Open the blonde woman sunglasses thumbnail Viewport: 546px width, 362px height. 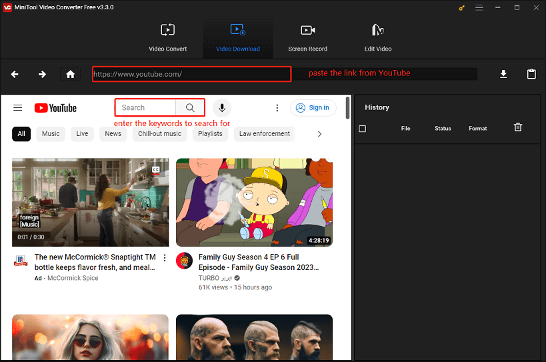coord(90,337)
